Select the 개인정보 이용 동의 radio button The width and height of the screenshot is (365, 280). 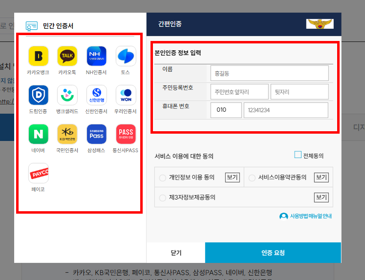[163, 178]
